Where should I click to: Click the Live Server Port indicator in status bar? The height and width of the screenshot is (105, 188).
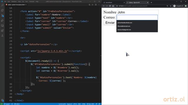90,104
